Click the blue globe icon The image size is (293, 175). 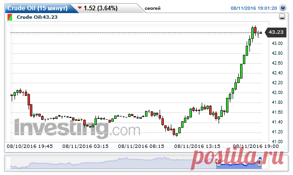pyautogui.click(x=283, y=7)
